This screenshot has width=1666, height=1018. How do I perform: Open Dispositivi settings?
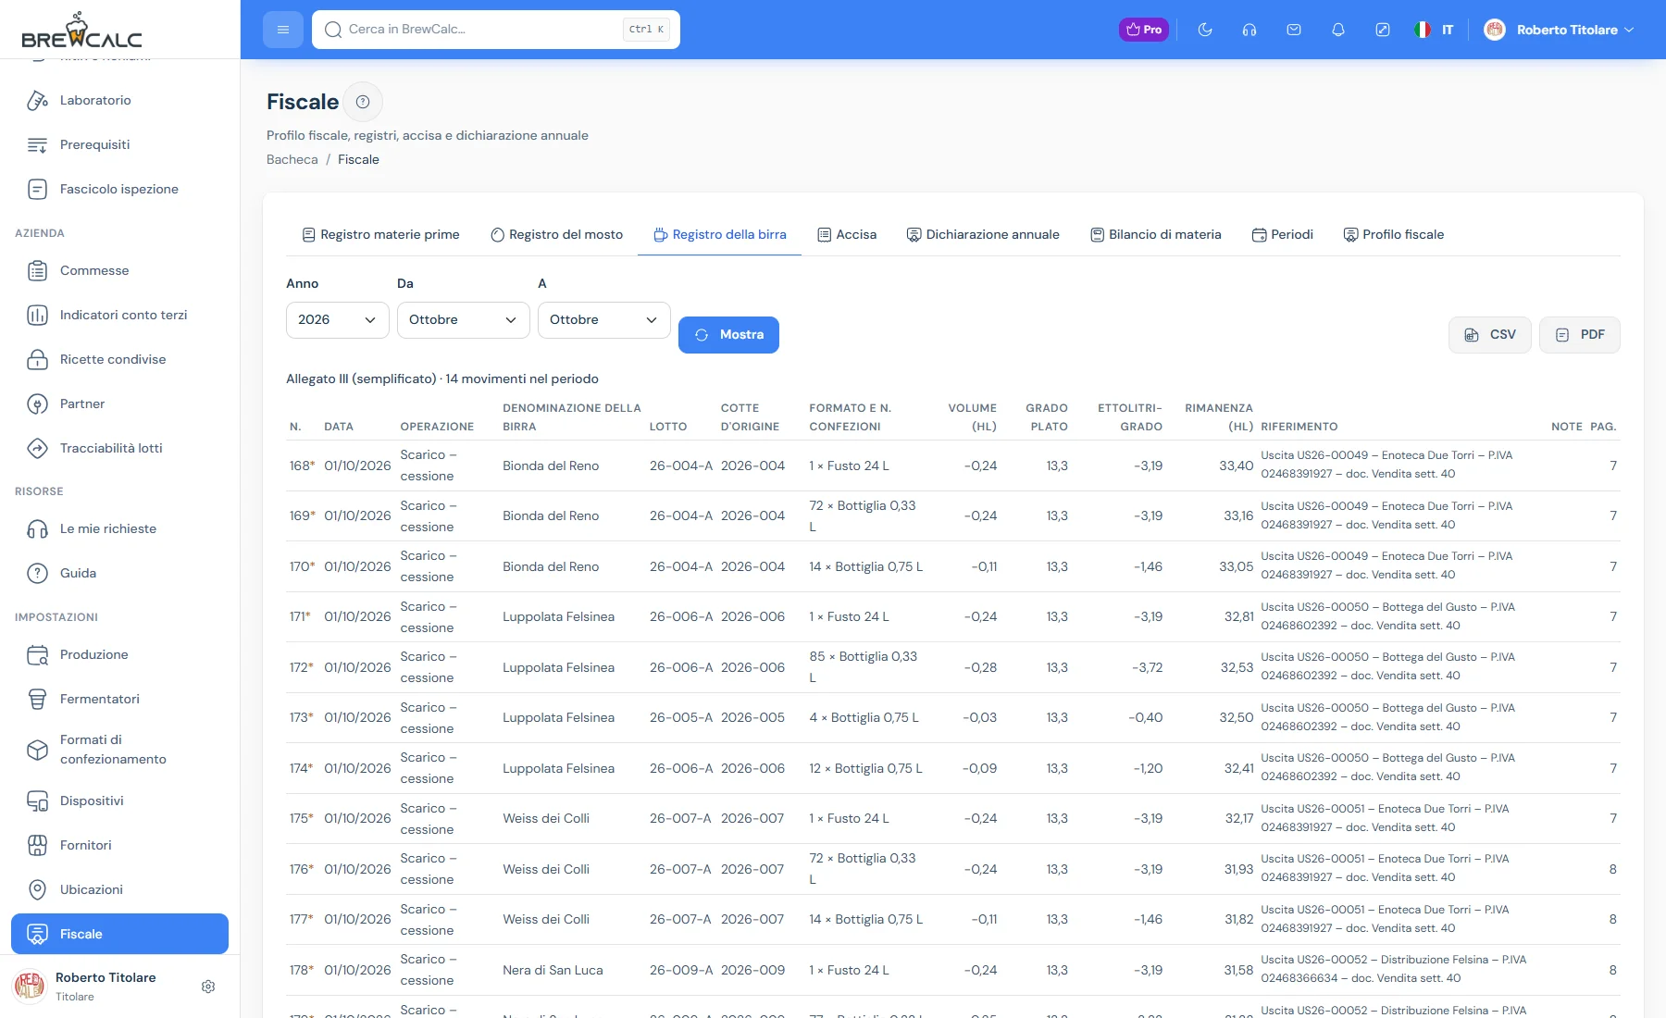pos(119,801)
